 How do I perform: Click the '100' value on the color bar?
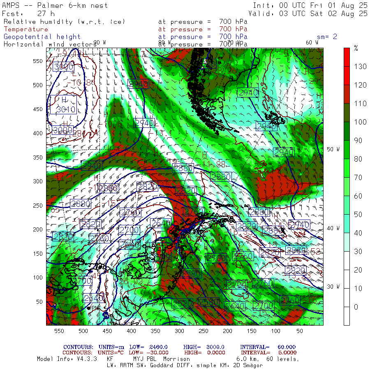click(360, 122)
